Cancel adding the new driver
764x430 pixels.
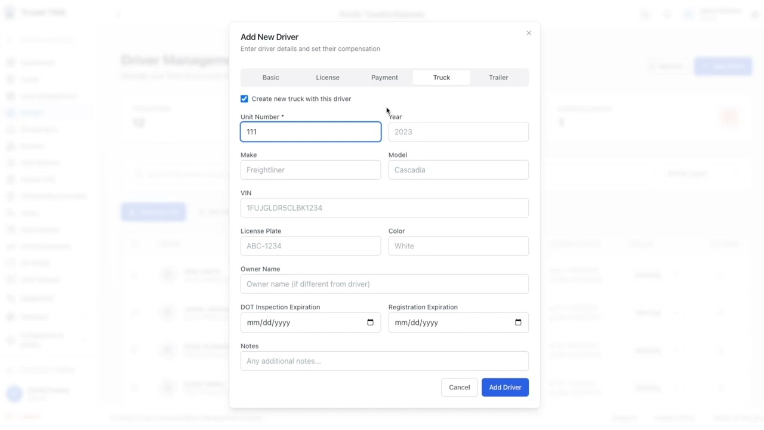[x=459, y=387]
